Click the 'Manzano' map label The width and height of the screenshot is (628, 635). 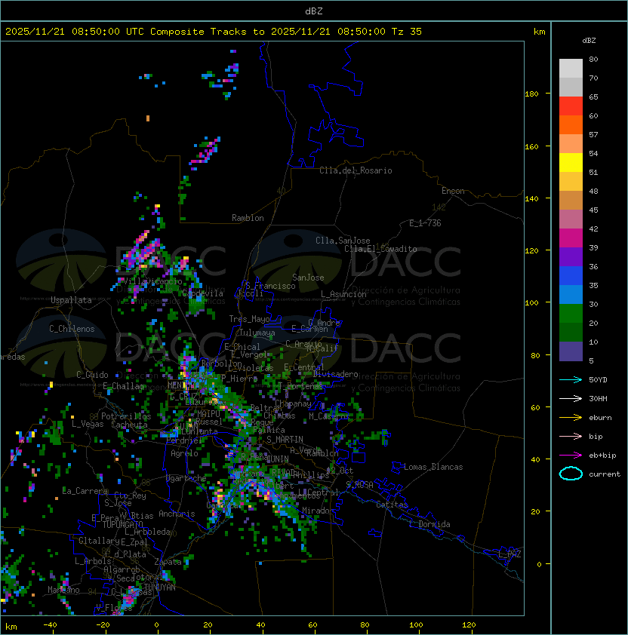(63, 590)
